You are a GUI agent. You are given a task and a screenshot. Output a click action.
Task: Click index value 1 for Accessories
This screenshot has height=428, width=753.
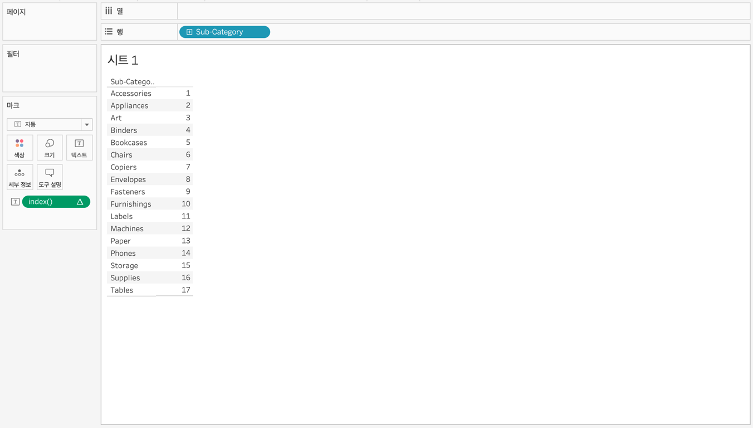click(188, 93)
